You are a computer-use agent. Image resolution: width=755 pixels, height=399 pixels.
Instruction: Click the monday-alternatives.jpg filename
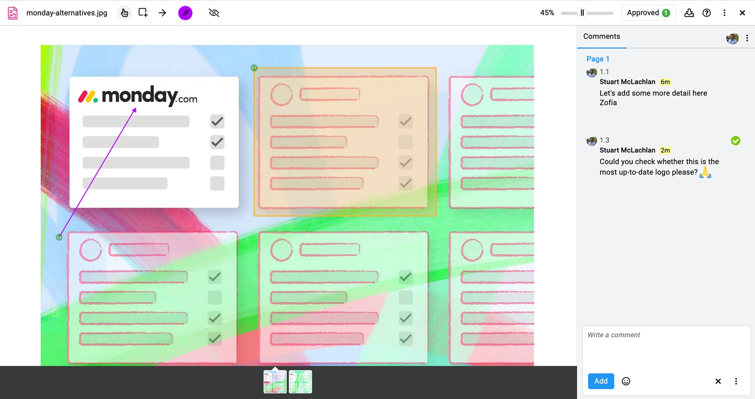click(x=67, y=13)
